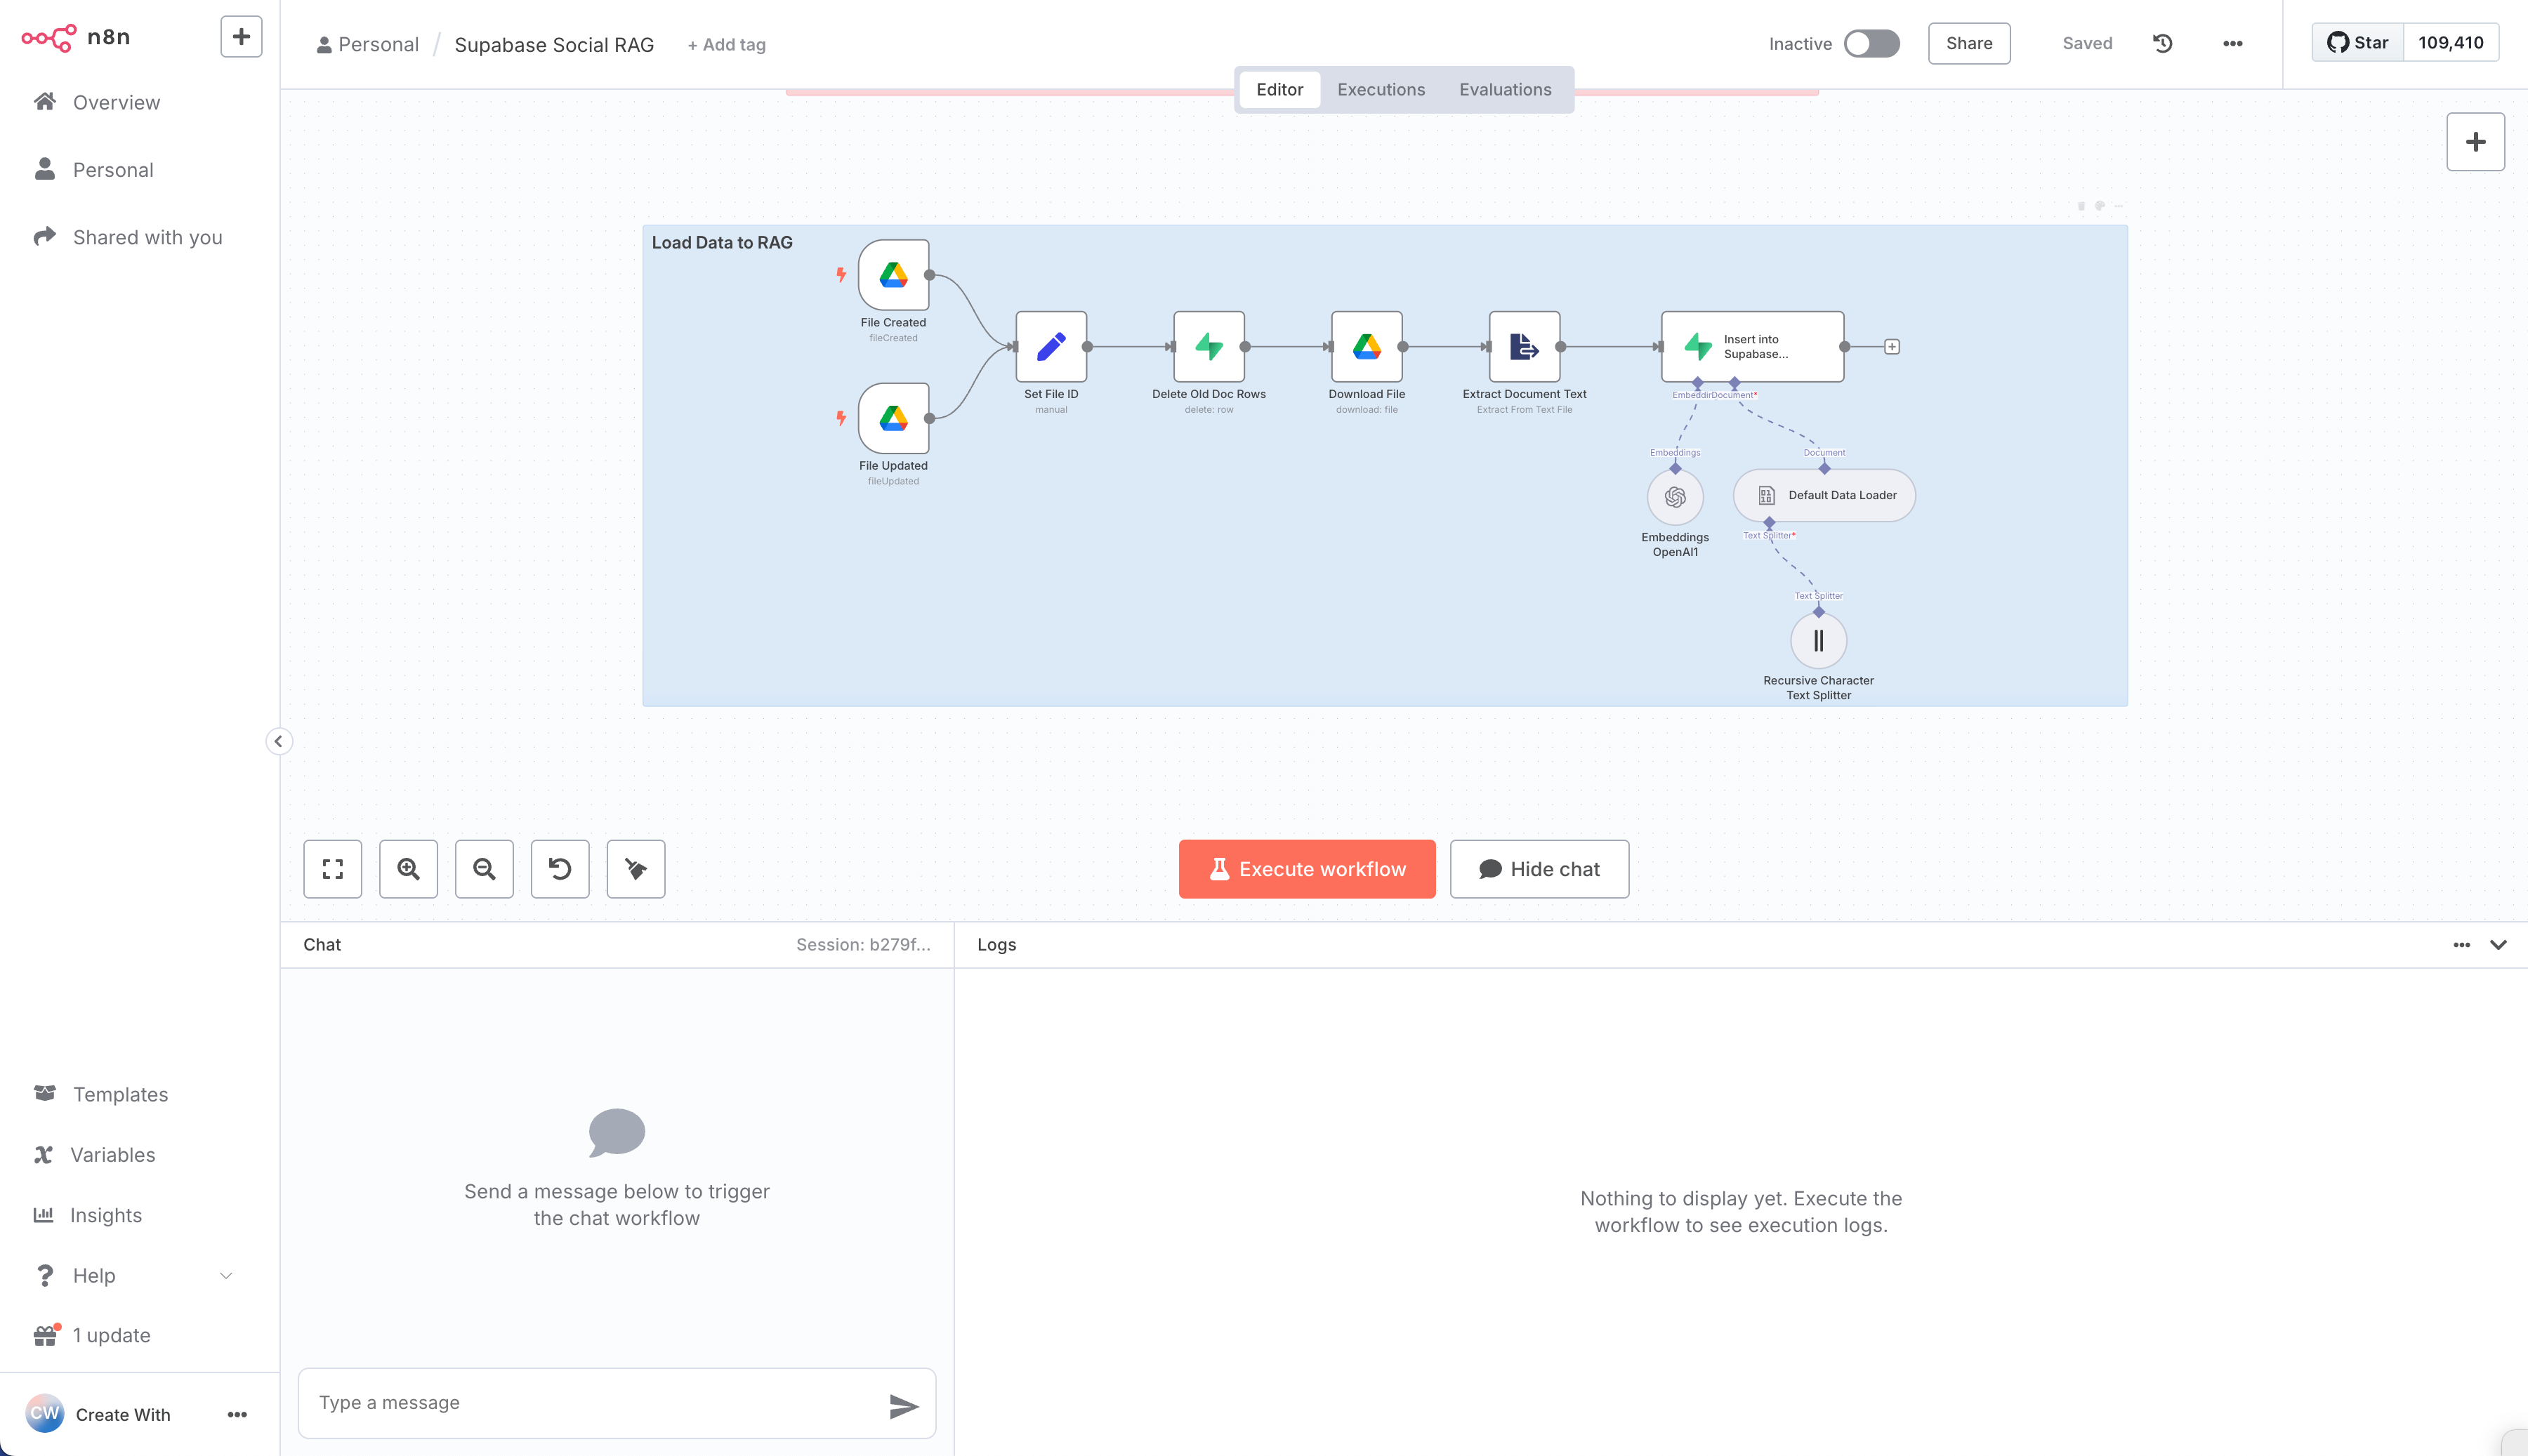The height and width of the screenshot is (1456, 2528).
Task: Activate the workflow with the Inactive toggle
Action: [x=1870, y=43]
